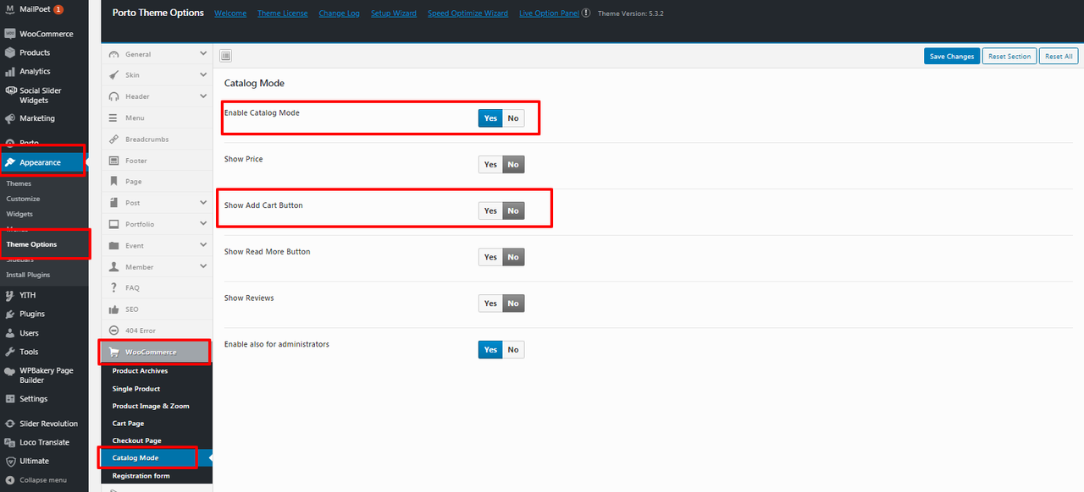Screen dimensions: 1084x492
Task: Open the Theme License link
Action: click(283, 14)
